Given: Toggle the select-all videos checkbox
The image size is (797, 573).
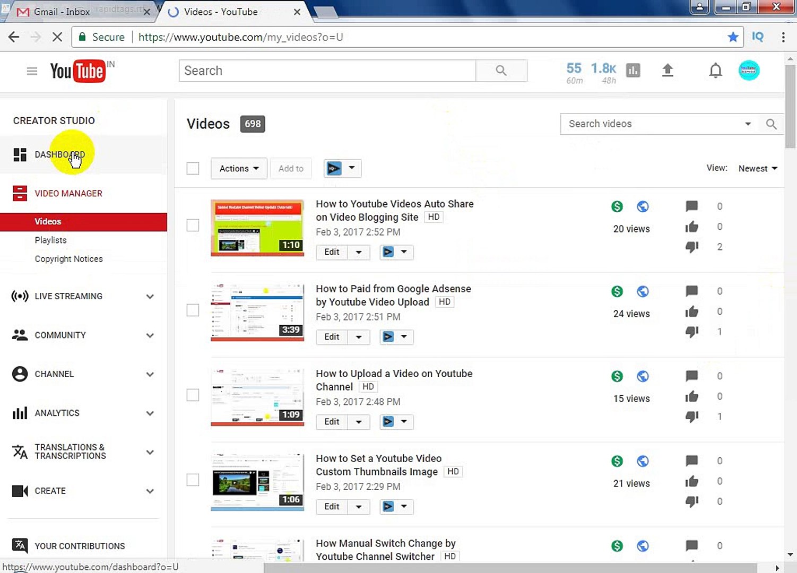Looking at the screenshot, I should tap(193, 168).
